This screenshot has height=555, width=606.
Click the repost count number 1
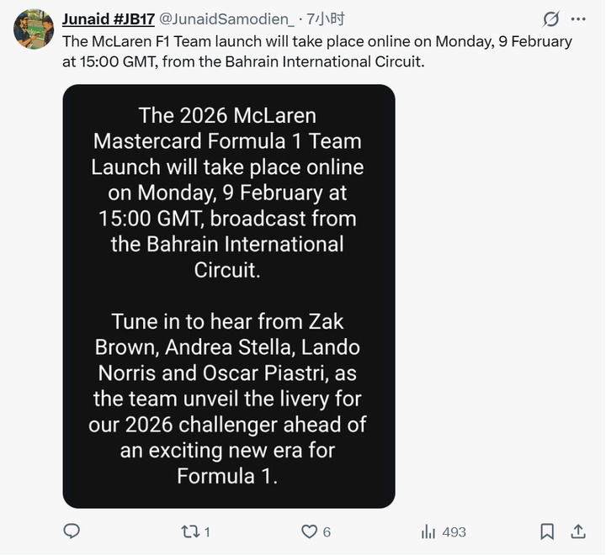(x=207, y=532)
